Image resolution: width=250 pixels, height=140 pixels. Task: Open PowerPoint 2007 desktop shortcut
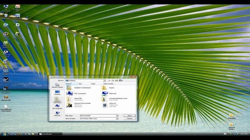pyautogui.click(x=18, y=8)
